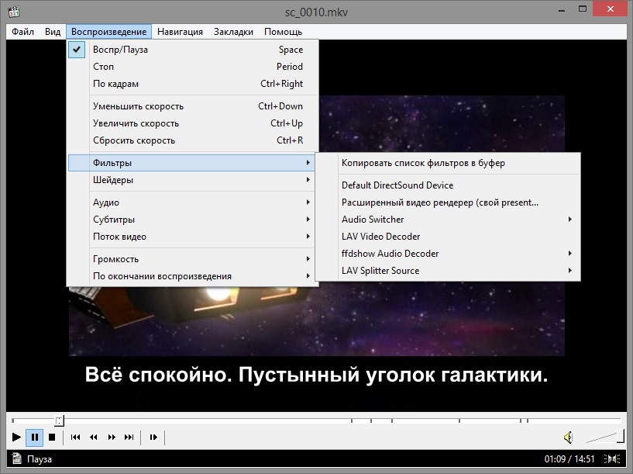
Task: Open the Навигация menu
Action: (x=180, y=32)
